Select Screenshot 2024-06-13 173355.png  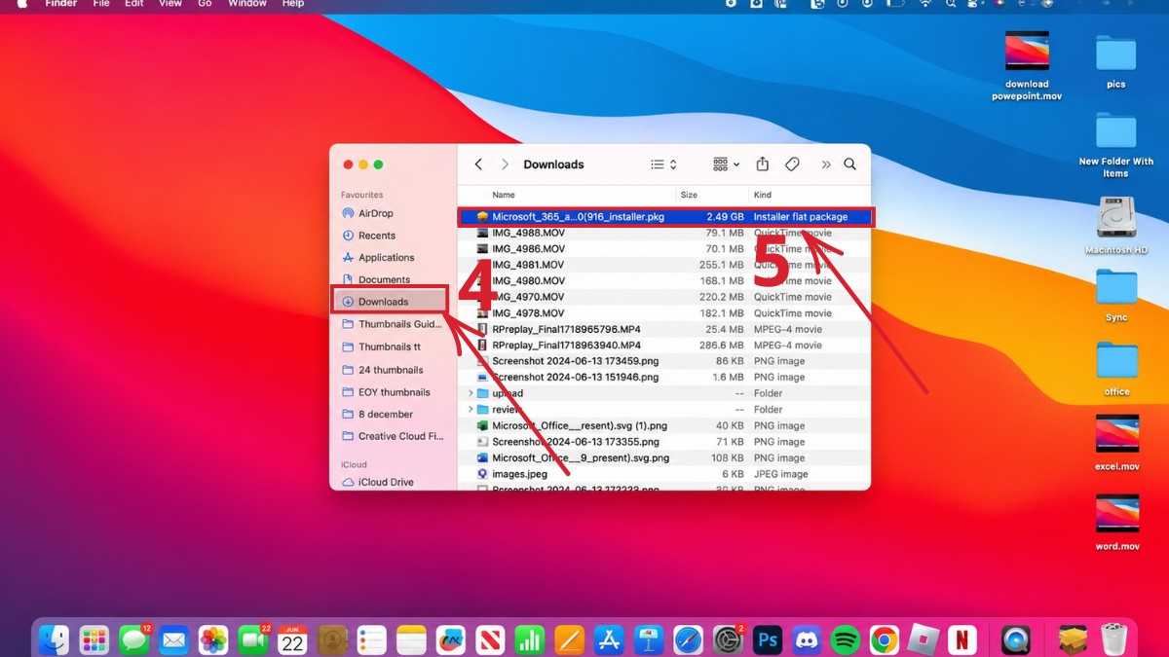(665, 442)
